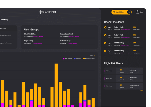The width and height of the screenshot is (151, 107).
Task: Open Robert Mally high risk user card
Action: tap(124, 86)
